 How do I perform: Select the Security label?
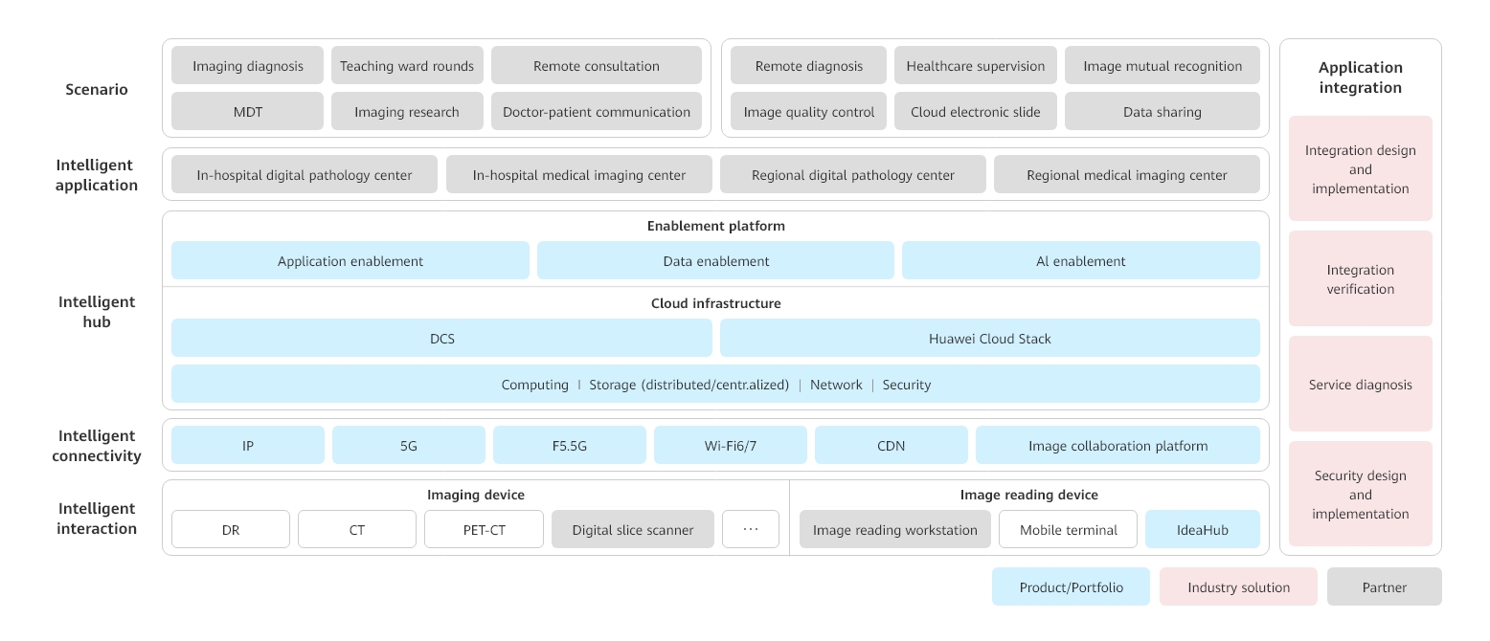click(907, 385)
